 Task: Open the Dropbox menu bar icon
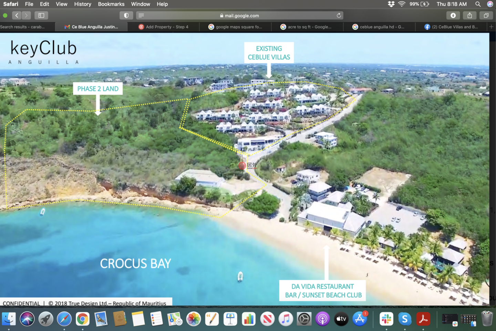tap(391, 4)
